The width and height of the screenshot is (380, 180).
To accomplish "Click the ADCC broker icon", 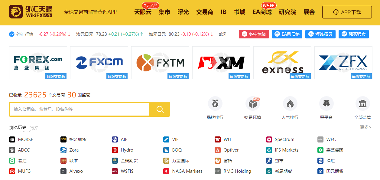I will pyautogui.click(x=12, y=150).
